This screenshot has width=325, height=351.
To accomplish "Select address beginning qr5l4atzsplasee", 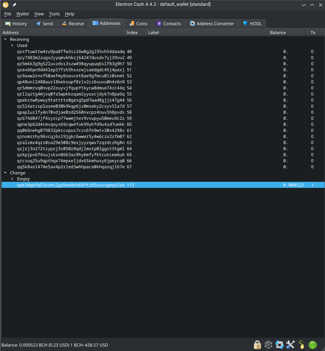I will [x=163, y=106].
